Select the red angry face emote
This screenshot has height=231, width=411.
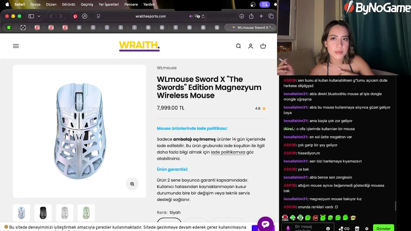tap(315, 218)
